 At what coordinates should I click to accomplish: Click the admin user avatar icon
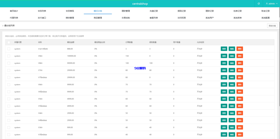coord(267,4)
